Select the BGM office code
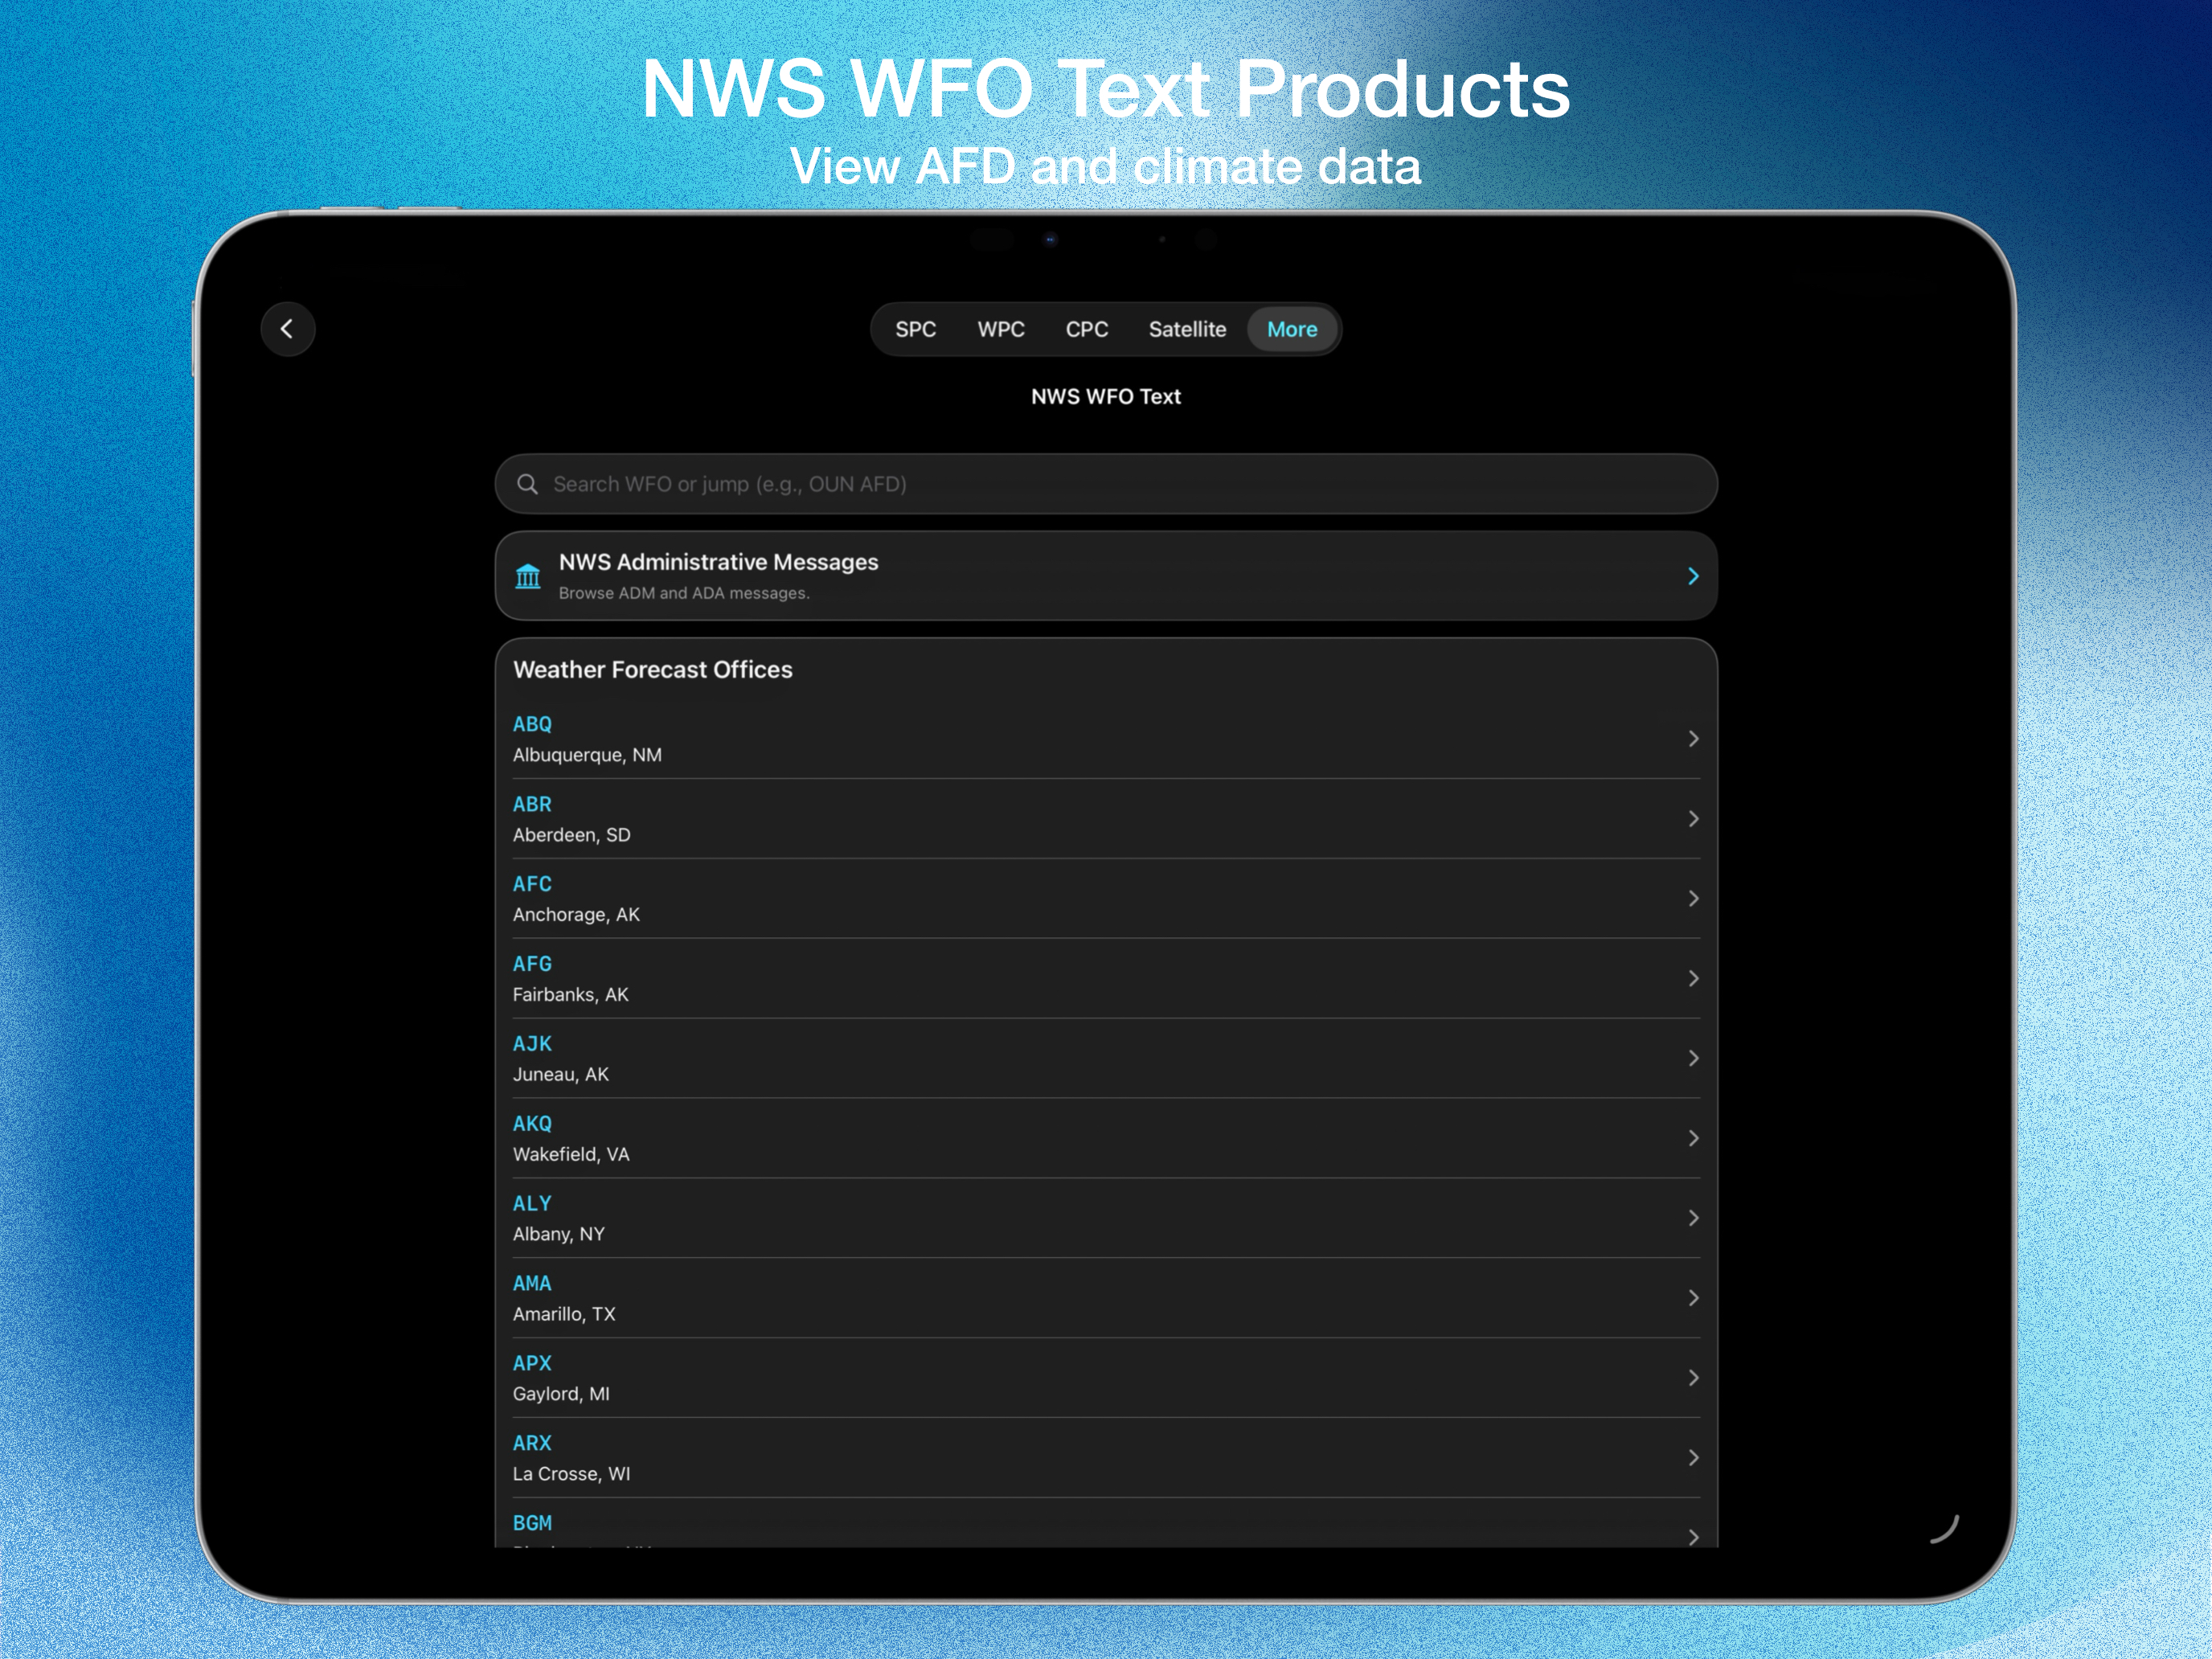The width and height of the screenshot is (2212, 1659). click(532, 1523)
